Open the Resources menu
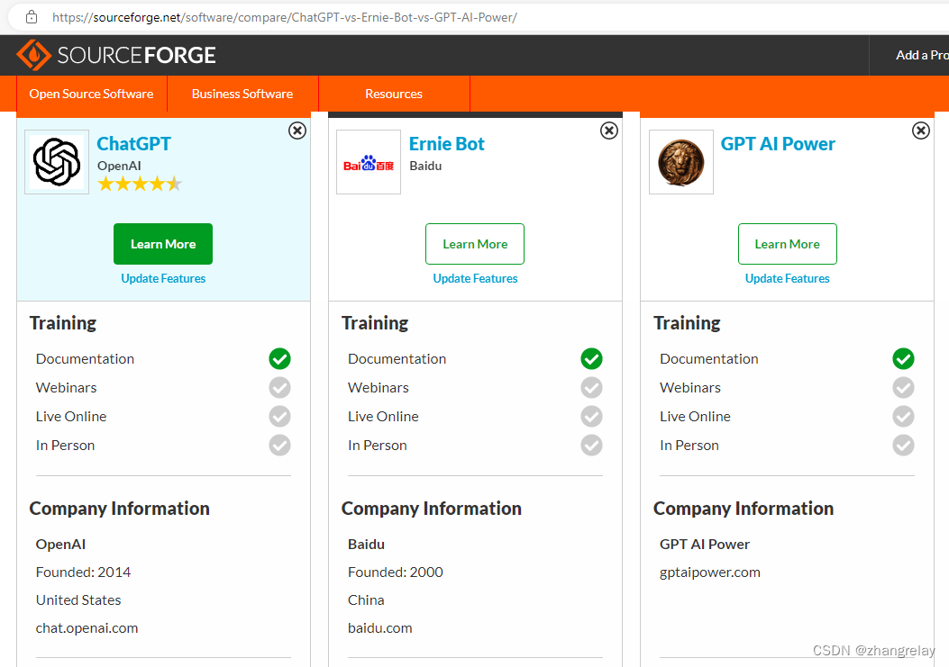949x667 pixels. click(394, 94)
